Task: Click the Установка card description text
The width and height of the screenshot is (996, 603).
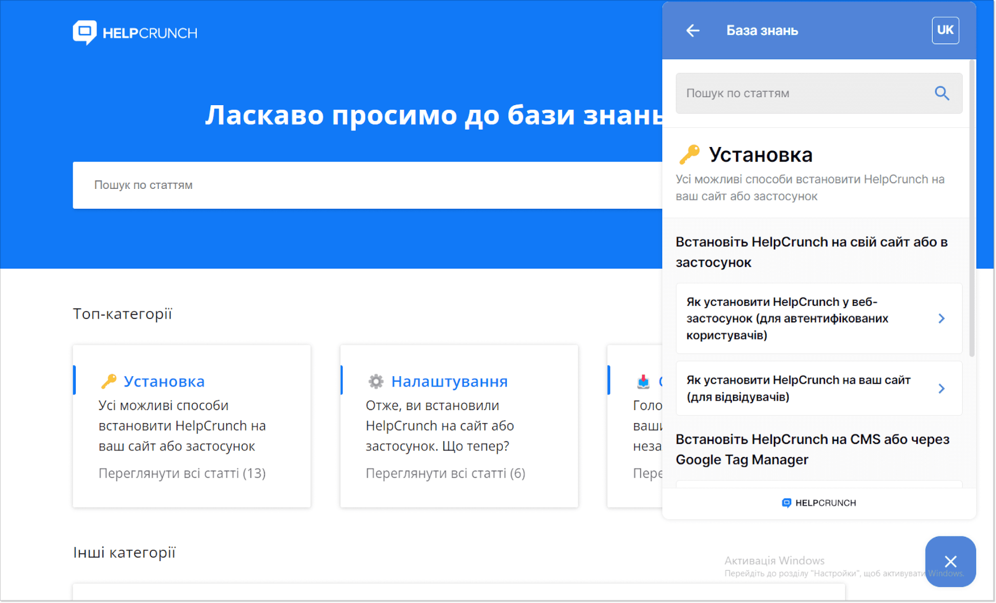Action: pyautogui.click(x=182, y=426)
